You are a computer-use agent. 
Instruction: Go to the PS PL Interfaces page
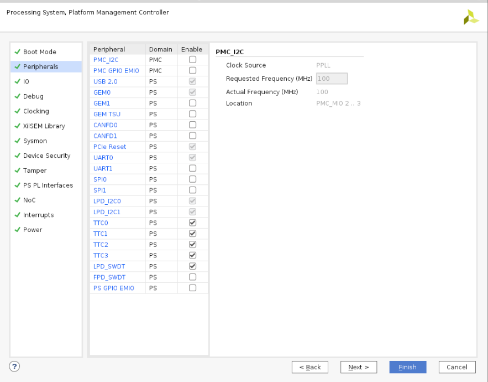coord(48,185)
